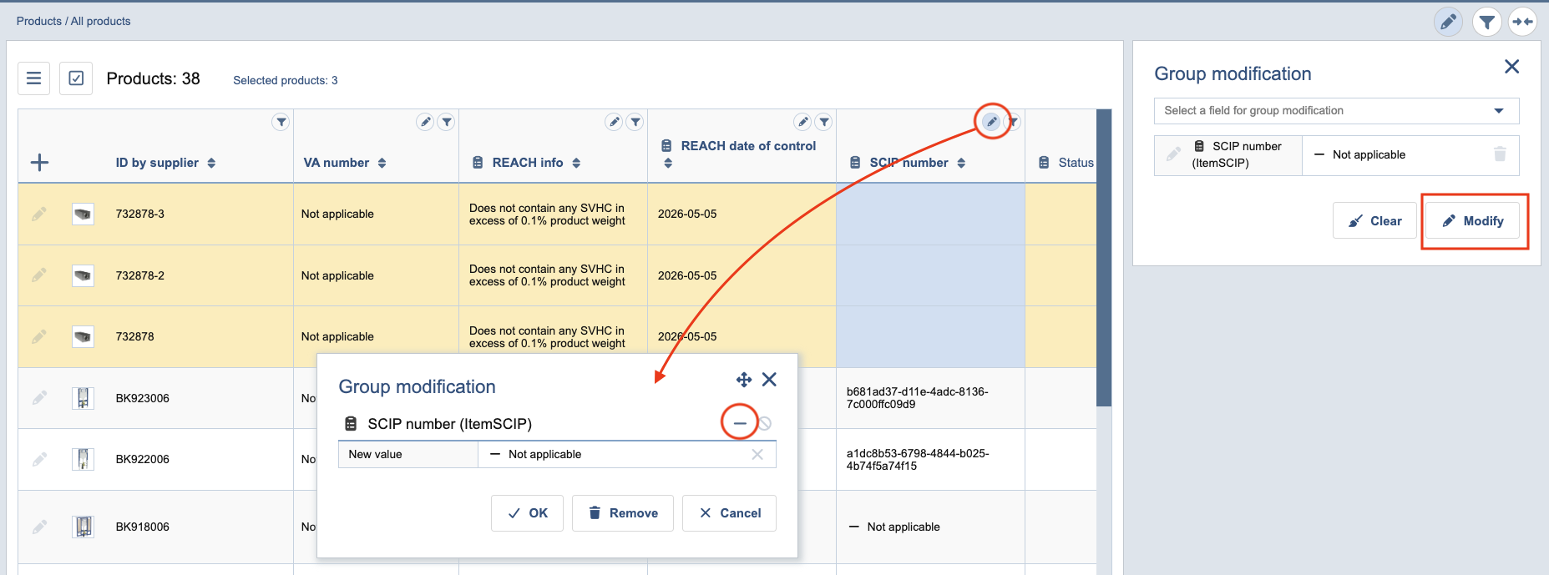Screen dimensions: 1549x575
Task: Close the Group modification side panel
Action: [x=1511, y=67]
